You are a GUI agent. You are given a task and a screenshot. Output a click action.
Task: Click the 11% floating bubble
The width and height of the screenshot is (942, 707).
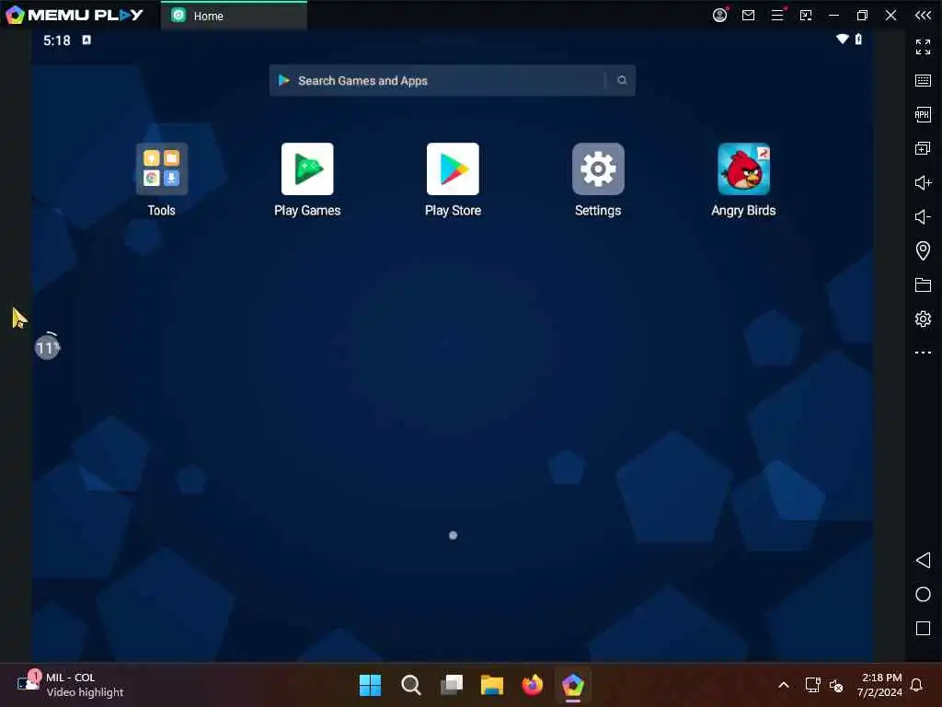point(47,347)
